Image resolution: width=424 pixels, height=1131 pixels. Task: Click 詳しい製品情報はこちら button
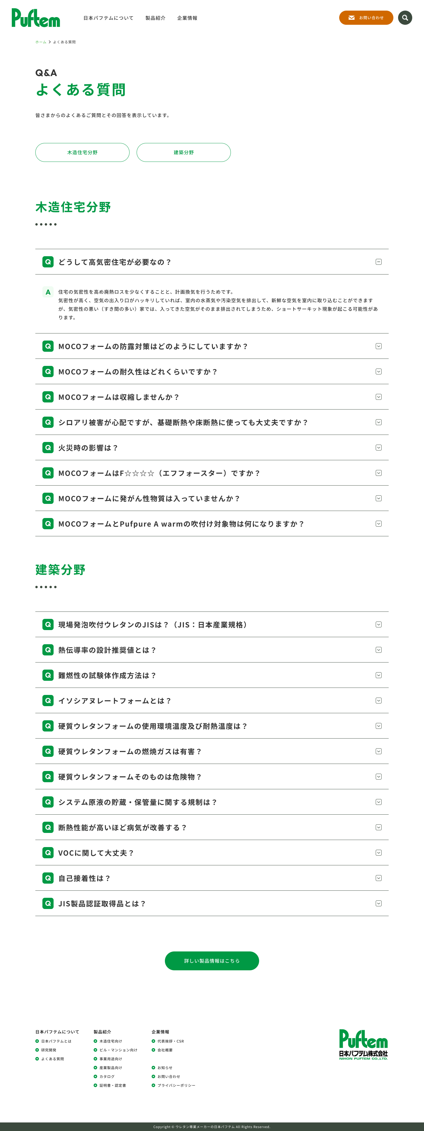[212, 961]
